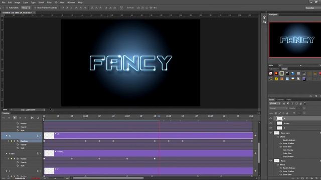Screen dimensions: 321x180
Task: Click the lock position icon
Action: click(283, 113)
